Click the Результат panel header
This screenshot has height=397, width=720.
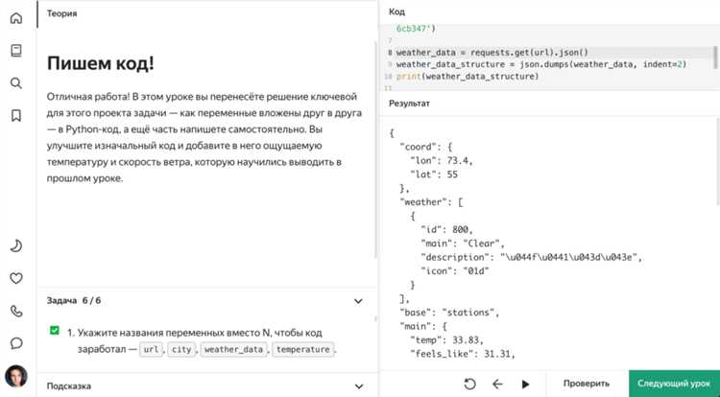pos(409,104)
